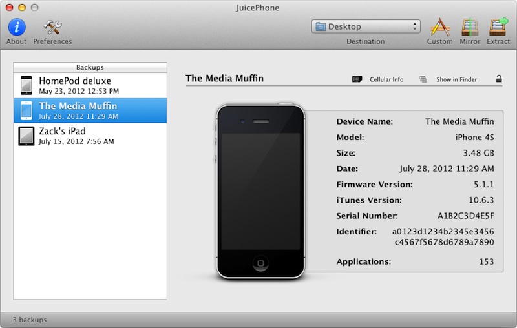Click the Custom extraction icon
This screenshot has width=517, height=328.
point(439,27)
